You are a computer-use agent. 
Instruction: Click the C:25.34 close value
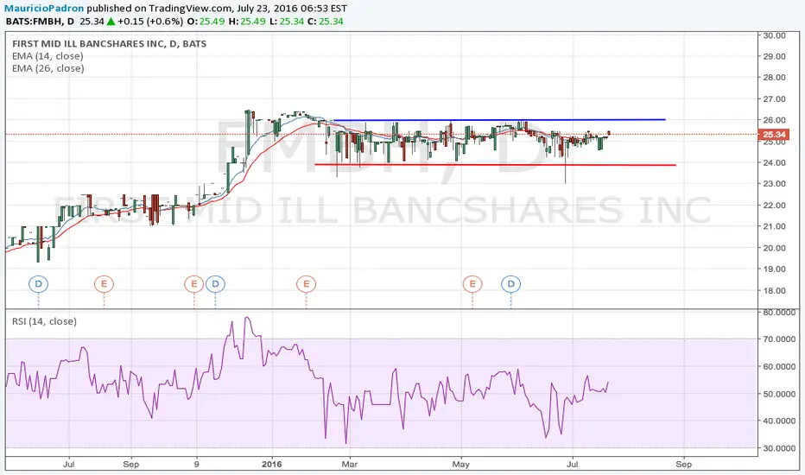[x=327, y=22]
